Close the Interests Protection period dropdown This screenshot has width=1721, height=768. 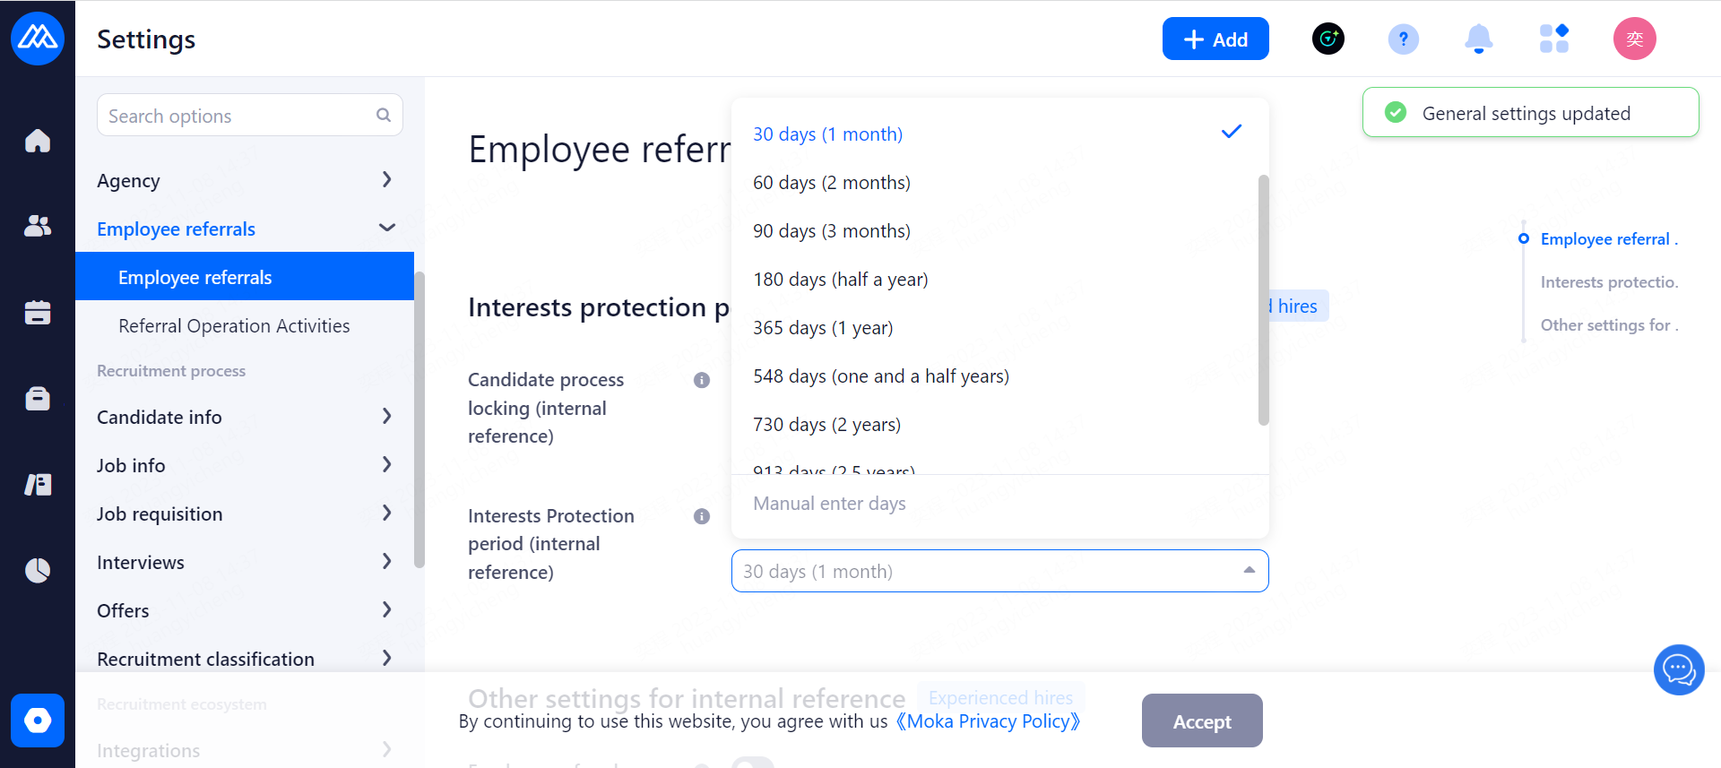[1249, 571]
